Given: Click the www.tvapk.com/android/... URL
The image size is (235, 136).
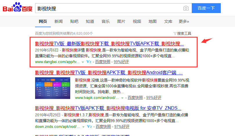Looking at the screenshot, I should pyautogui.click(x=97, y=98).
